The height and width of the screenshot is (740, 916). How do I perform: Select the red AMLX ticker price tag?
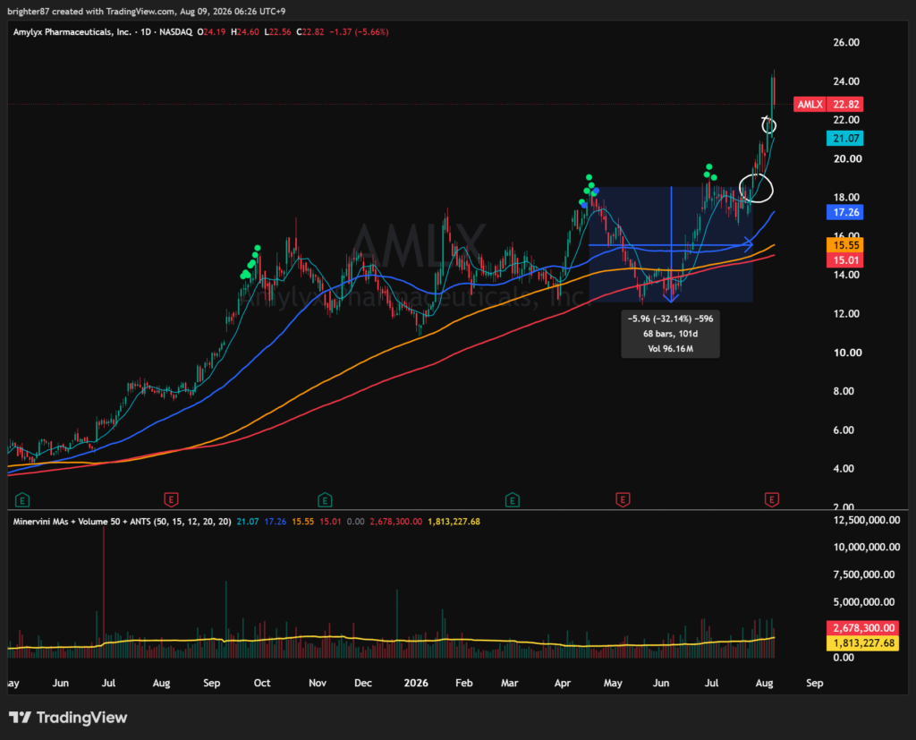[828, 105]
